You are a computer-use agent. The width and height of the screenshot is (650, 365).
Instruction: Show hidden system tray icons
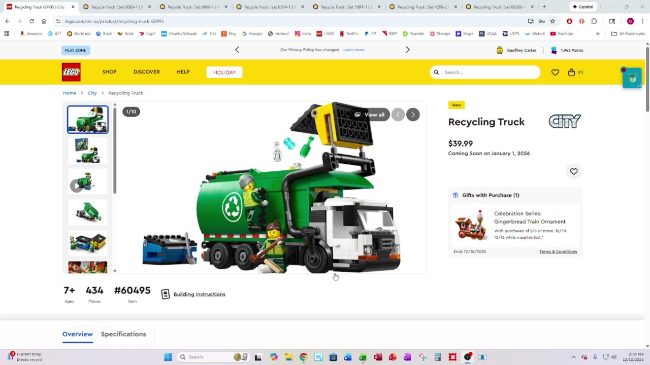click(573, 357)
